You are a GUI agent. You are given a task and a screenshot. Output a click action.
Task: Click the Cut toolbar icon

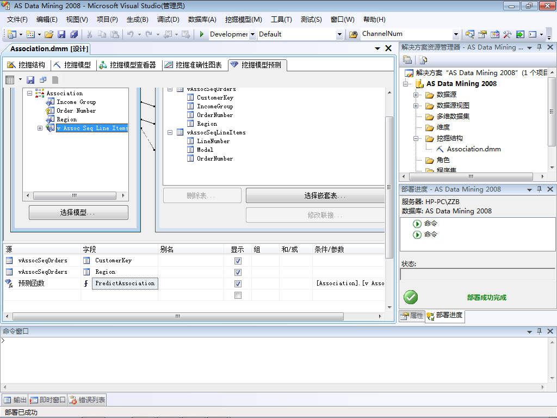90,34
